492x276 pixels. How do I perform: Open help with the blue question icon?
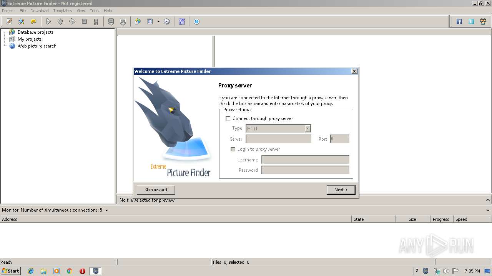coord(196,22)
